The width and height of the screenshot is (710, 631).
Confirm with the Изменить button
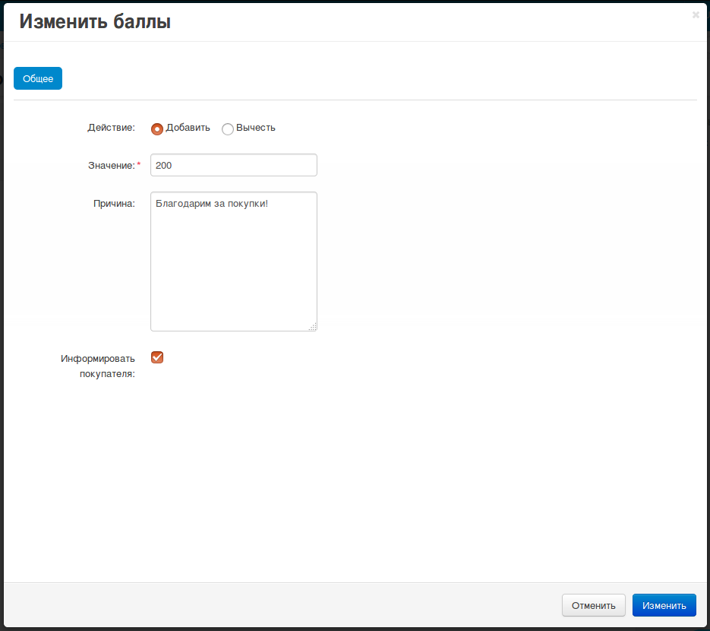[664, 605]
